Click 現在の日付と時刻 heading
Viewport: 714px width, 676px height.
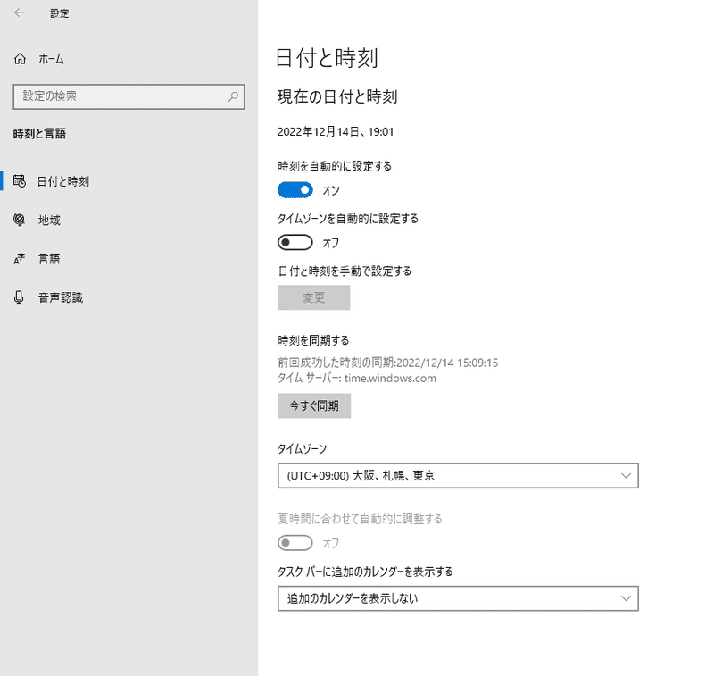337,96
